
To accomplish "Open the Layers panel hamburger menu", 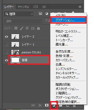I will tap(80, 7).
